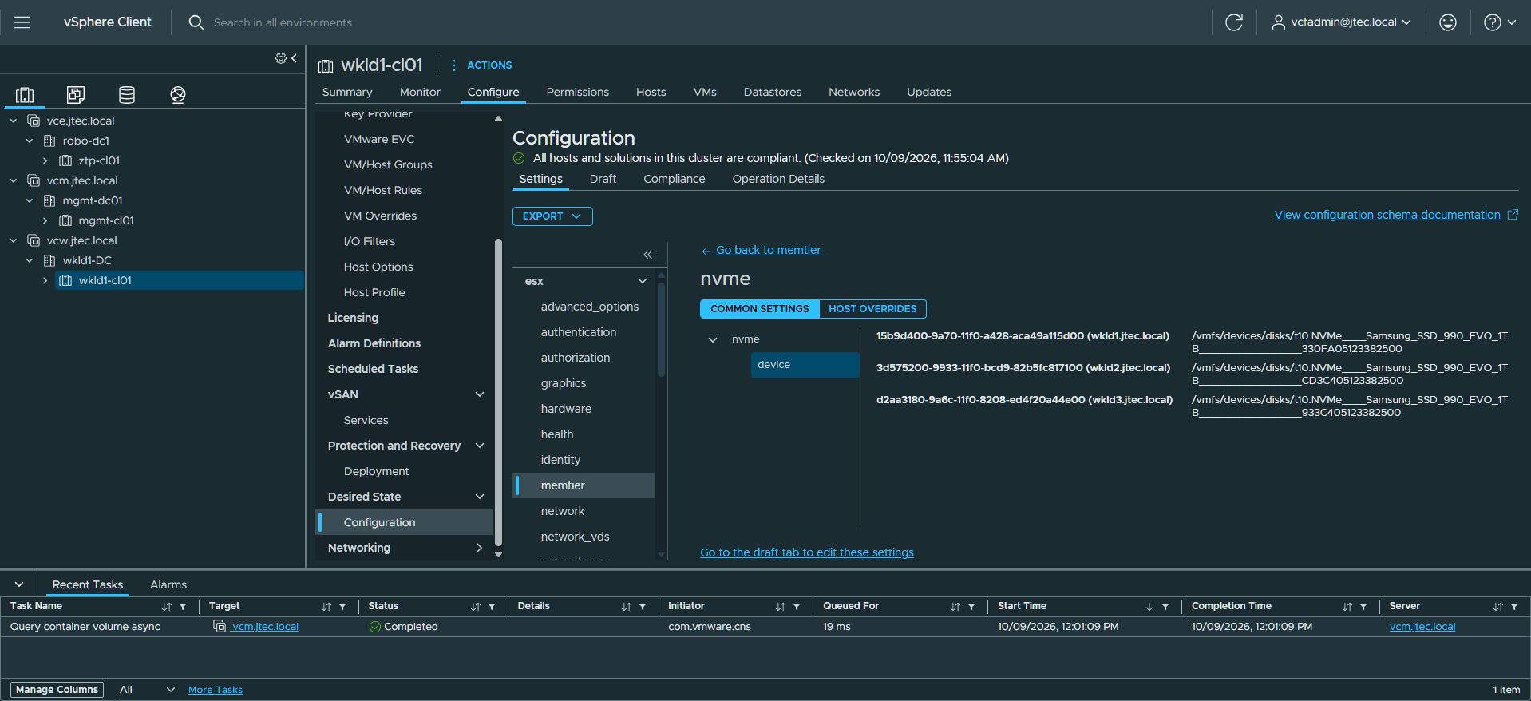Viewport: 1531px width, 701px height.
Task: Open Host Profile in configure menu
Action: click(374, 292)
